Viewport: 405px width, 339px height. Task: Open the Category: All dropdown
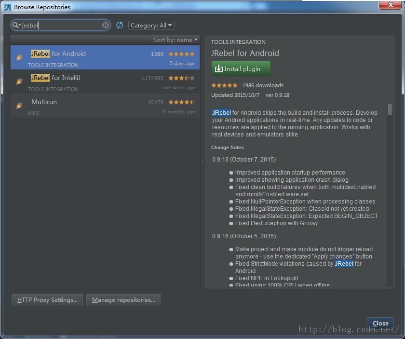tap(151, 26)
